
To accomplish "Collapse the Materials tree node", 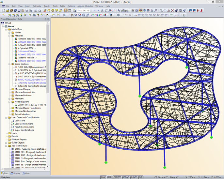I will click(10, 36).
